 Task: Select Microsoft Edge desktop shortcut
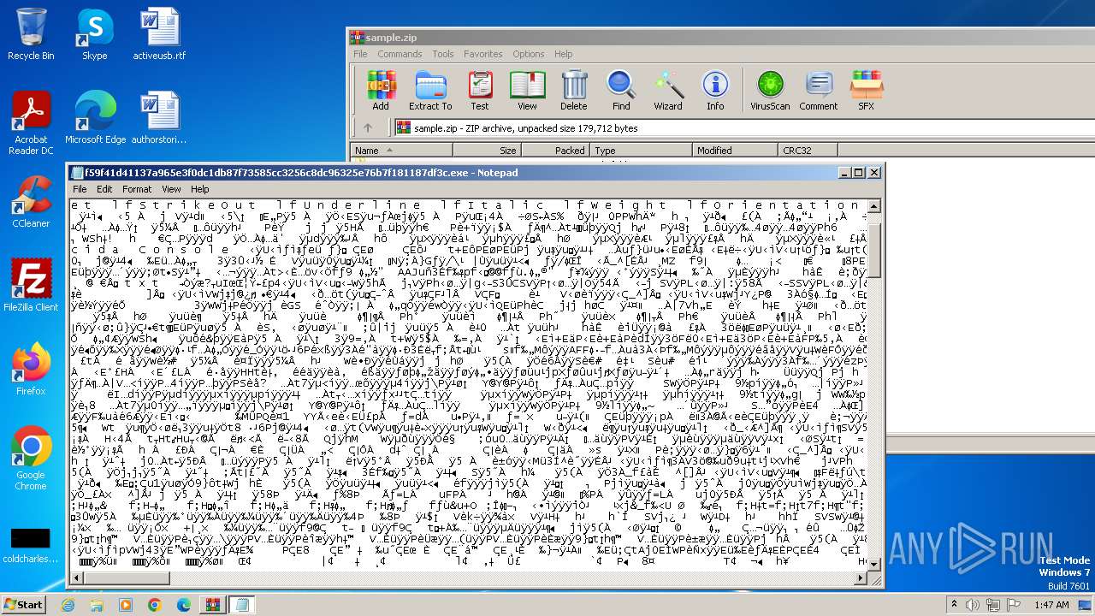pyautogui.click(x=95, y=118)
